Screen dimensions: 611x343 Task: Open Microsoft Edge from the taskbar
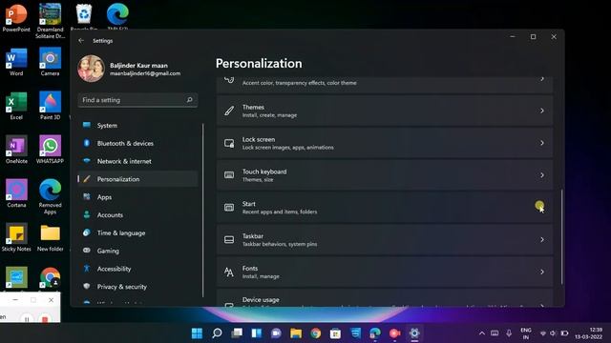(375, 333)
